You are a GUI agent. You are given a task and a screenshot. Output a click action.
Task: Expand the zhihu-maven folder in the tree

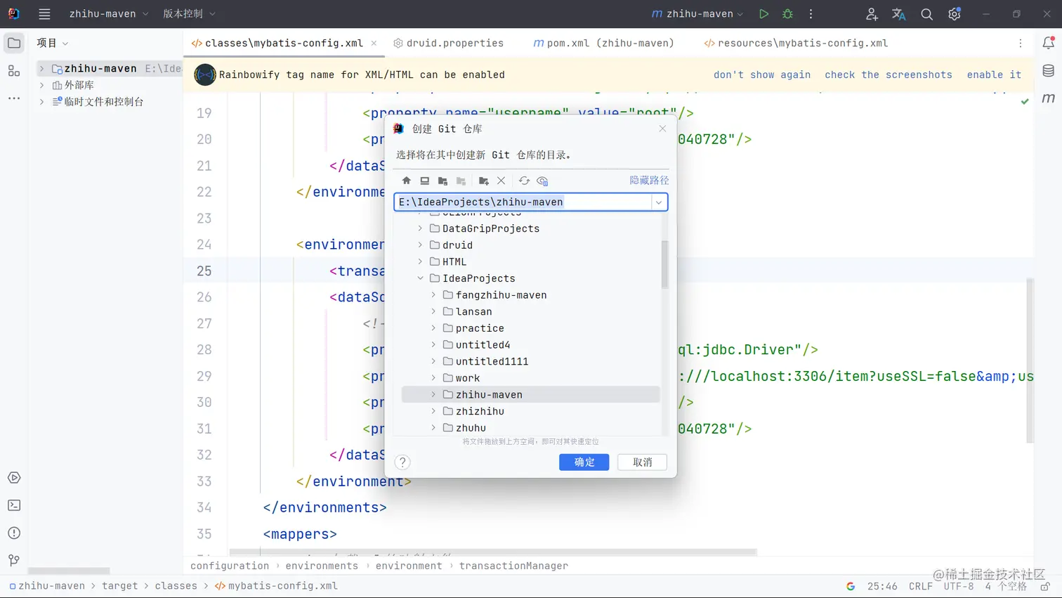point(433,395)
